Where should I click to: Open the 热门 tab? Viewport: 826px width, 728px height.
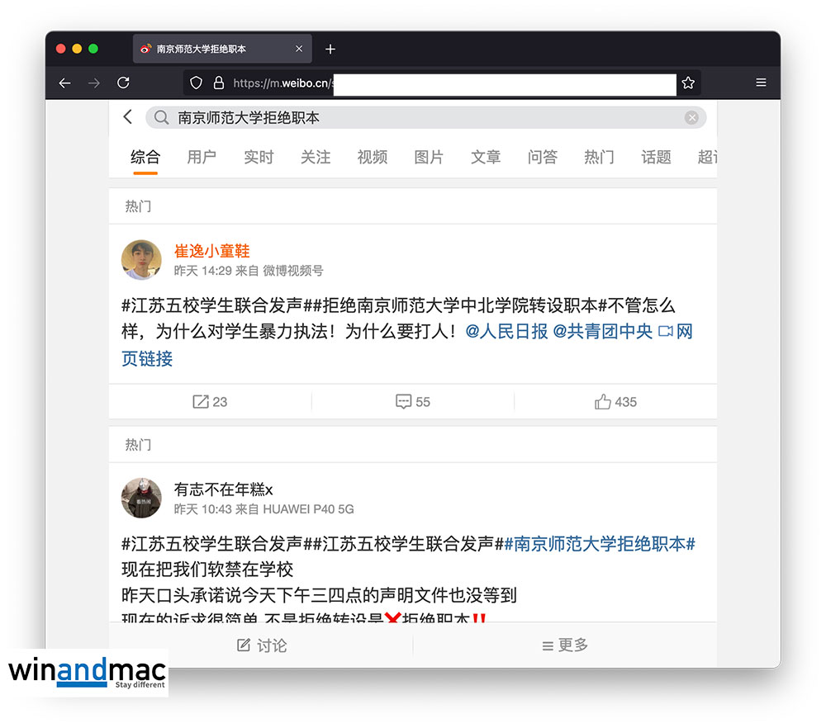point(599,157)
